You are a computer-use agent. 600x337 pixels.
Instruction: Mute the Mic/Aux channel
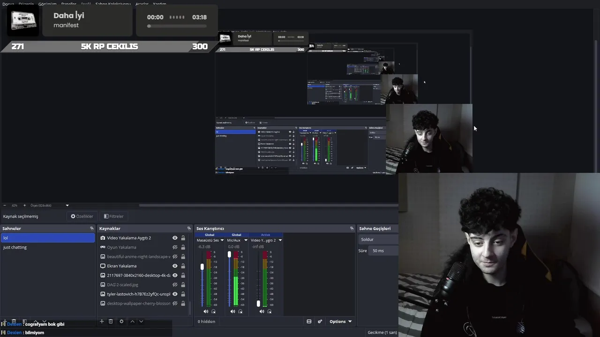[x=233, y=311]
